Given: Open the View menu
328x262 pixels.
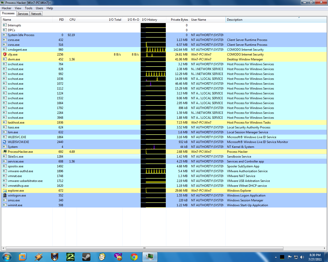Looking at the screenshot, I should (18, 8).
